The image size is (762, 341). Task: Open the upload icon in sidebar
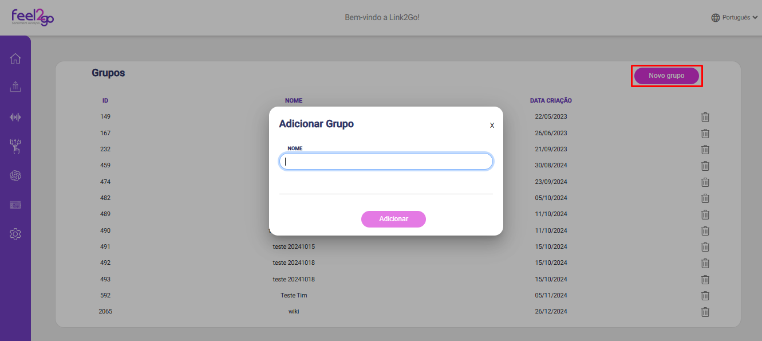[15, 87]
